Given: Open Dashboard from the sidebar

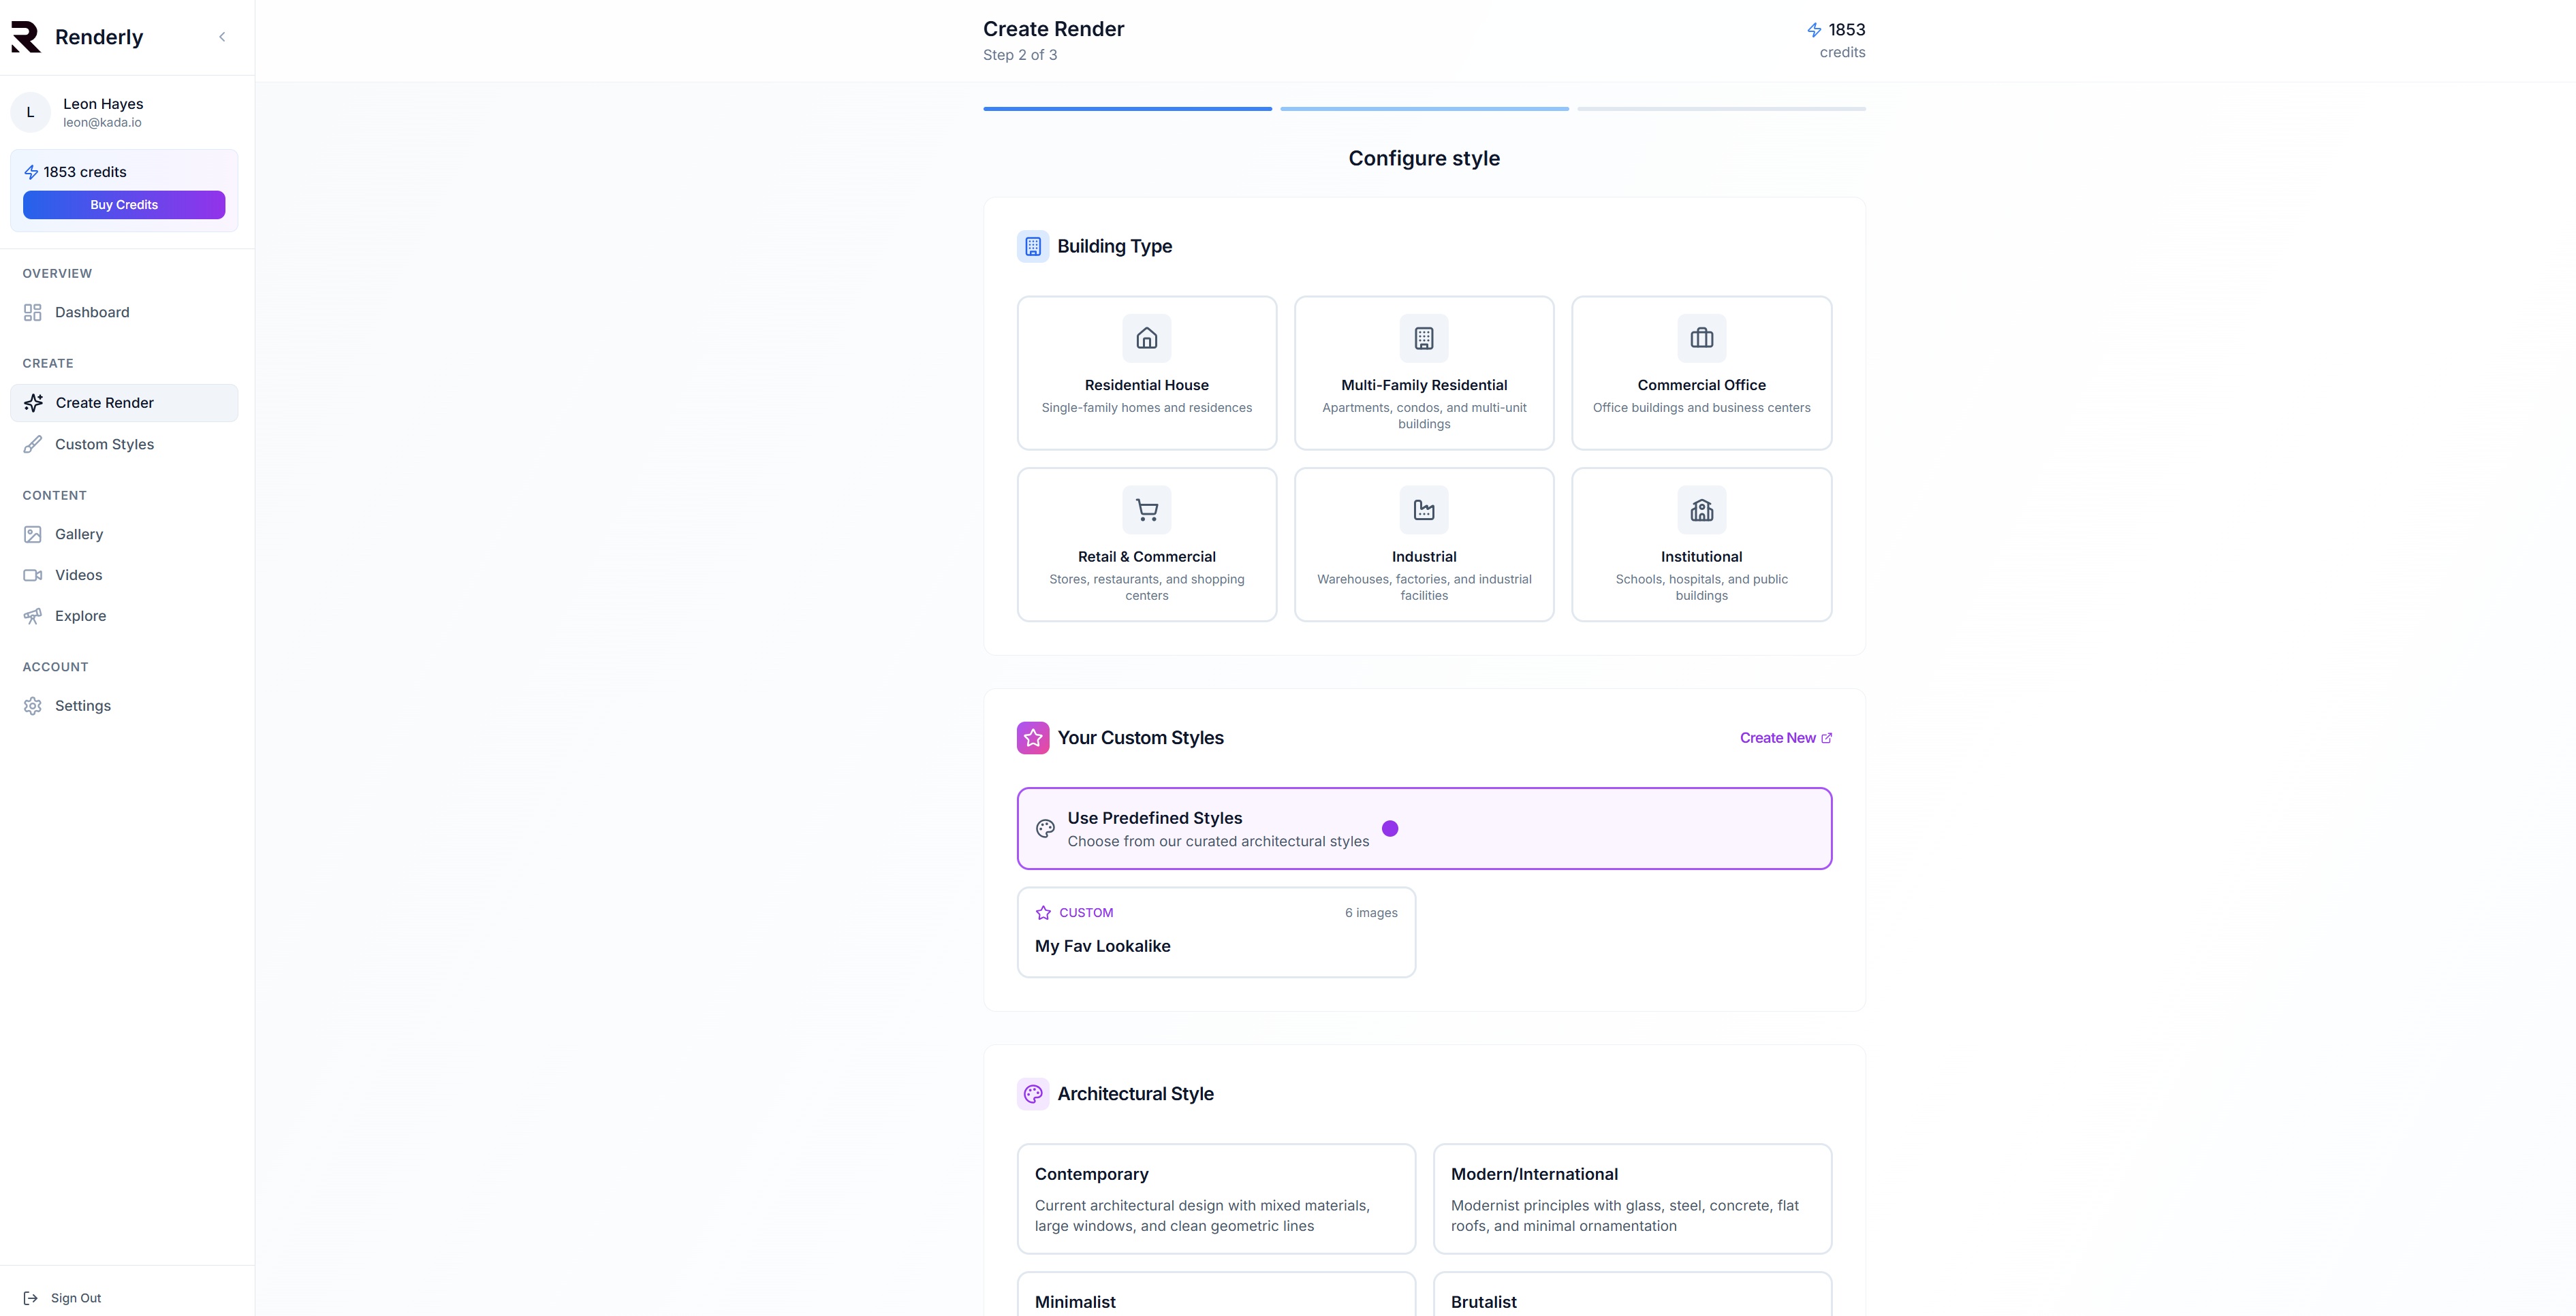Looking at the screenshot, I should 124,312.
